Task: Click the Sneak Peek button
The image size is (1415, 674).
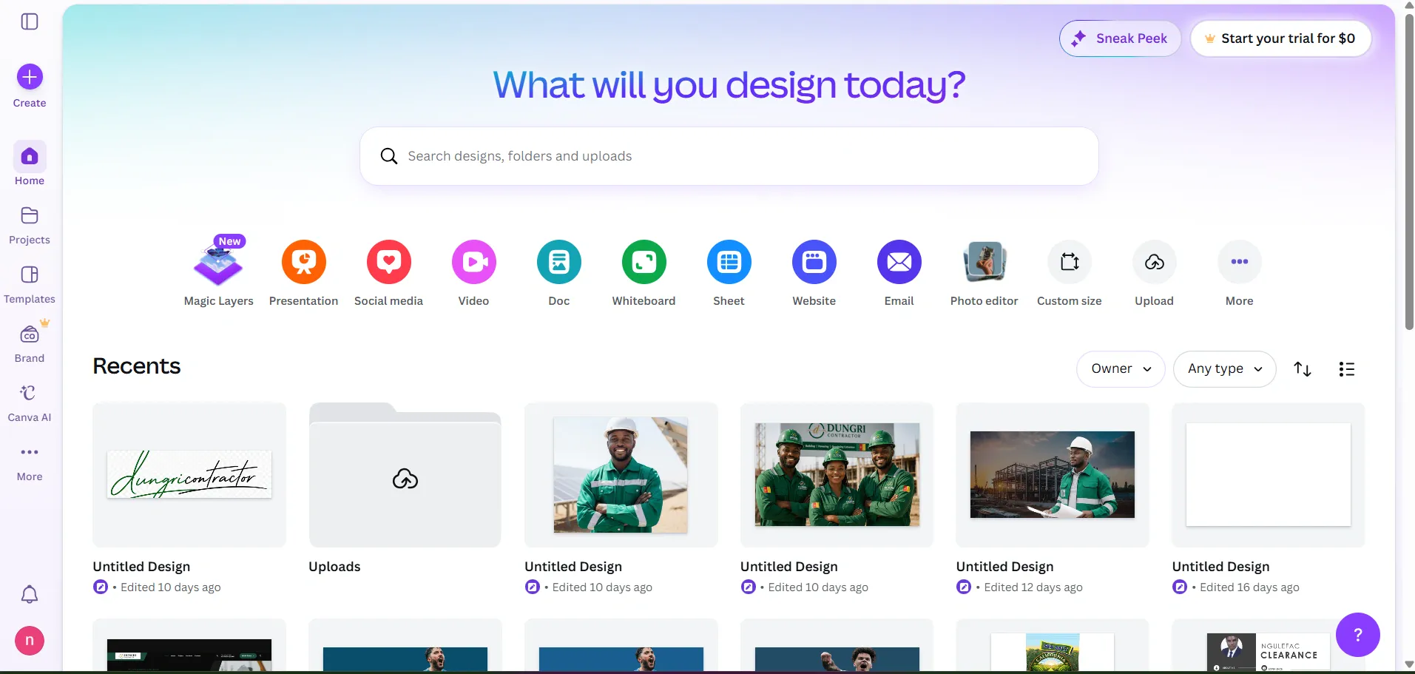Action: click(x=1121, y=38)
